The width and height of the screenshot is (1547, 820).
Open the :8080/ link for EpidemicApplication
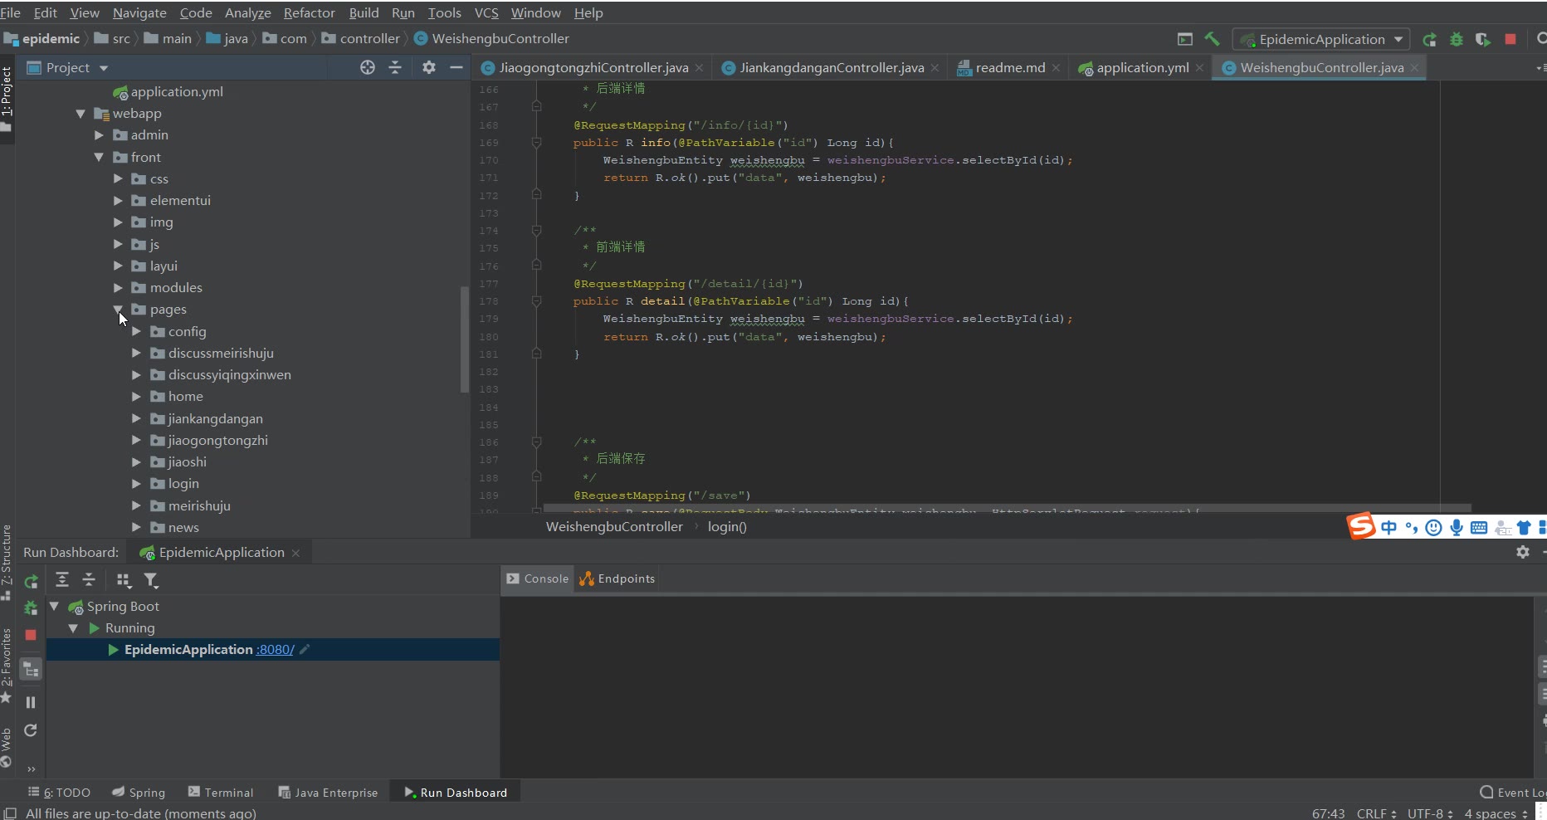(x=275, y=650)
